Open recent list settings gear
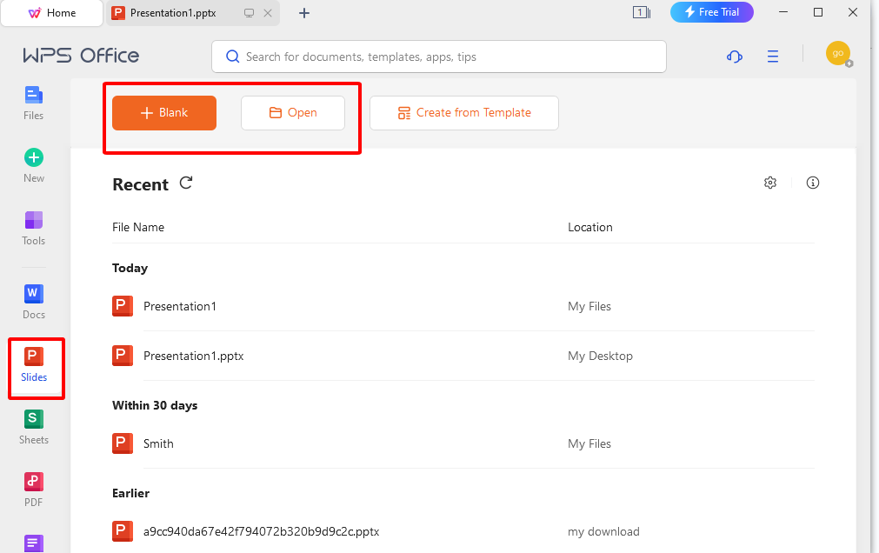879x553 pixels. point(770,183)
